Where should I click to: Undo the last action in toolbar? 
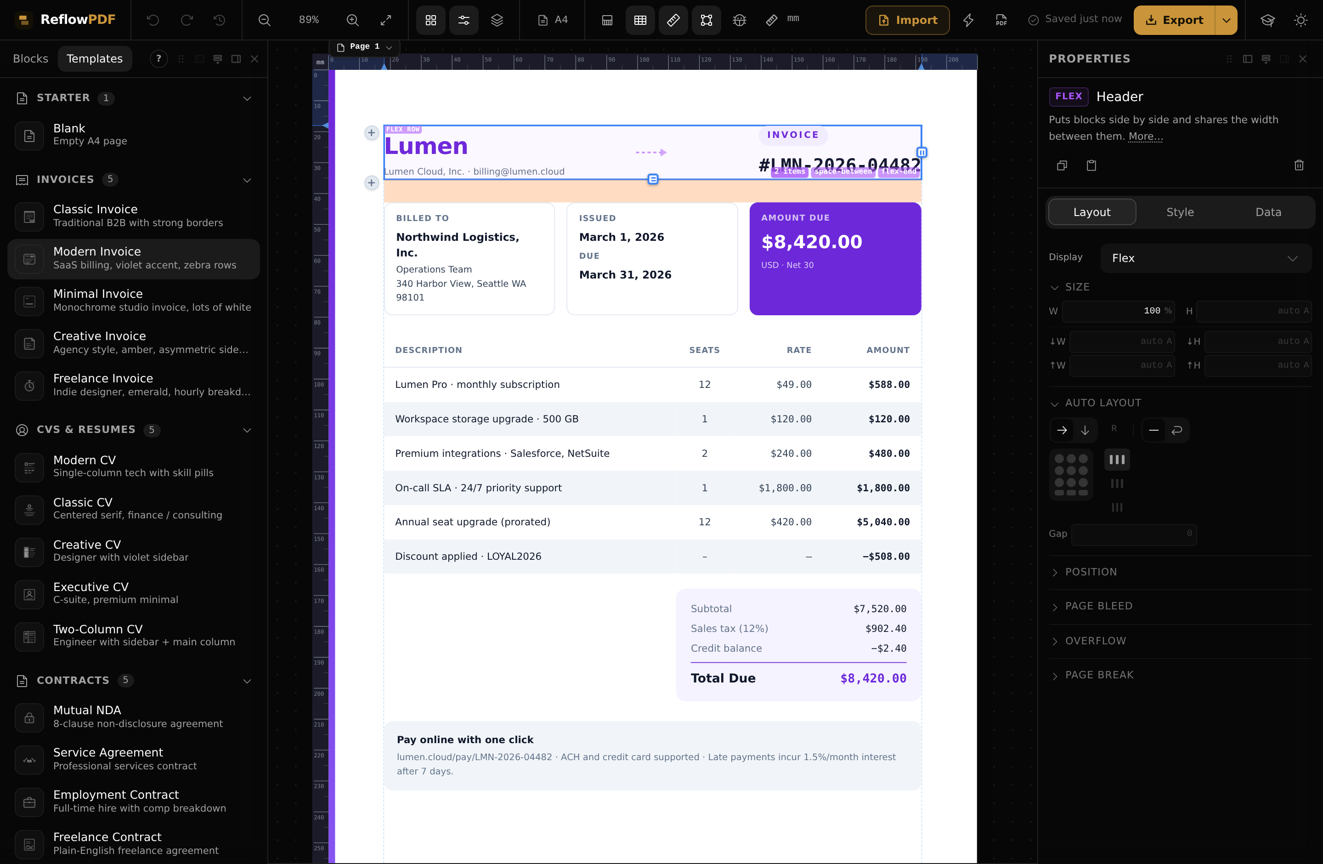point(153,20)
